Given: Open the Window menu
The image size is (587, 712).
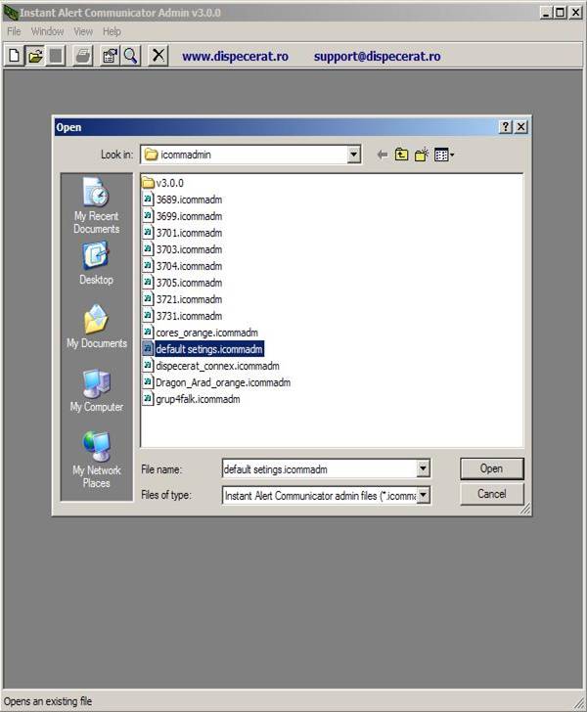Looking at the screenshot, I should pos(47,31).
